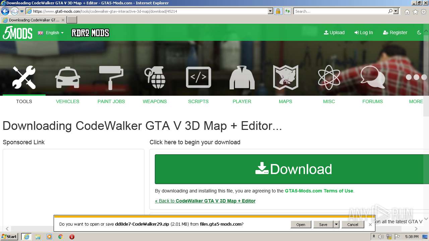Image resolution: width=429 pixels, height=241 pixels.
Task: Click the Upload link
Action: 334,32
